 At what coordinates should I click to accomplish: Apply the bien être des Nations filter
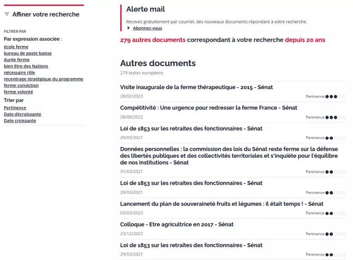[26, 66]
